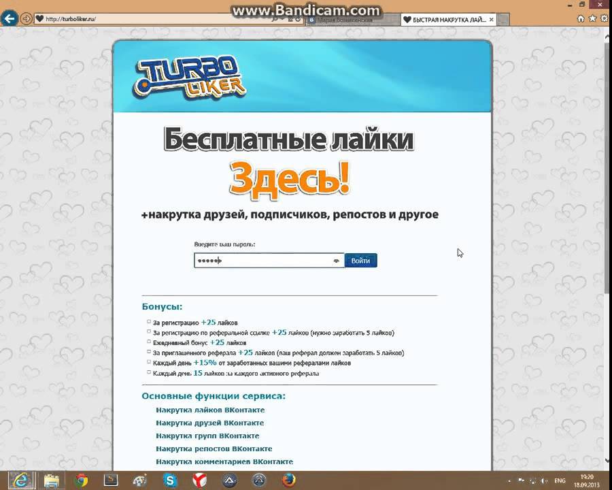Viewport: 612px width, 490px height.
Task: Click the Turbo Liker logo
Action: coord(189,77)
